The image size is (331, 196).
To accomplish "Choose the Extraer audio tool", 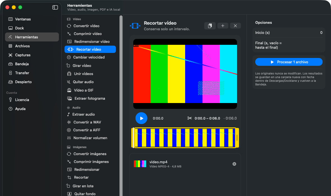I will (90, 115).
